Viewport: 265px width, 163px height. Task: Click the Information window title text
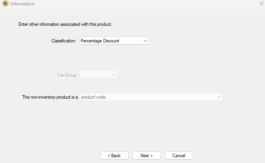(x=22, y=4)
